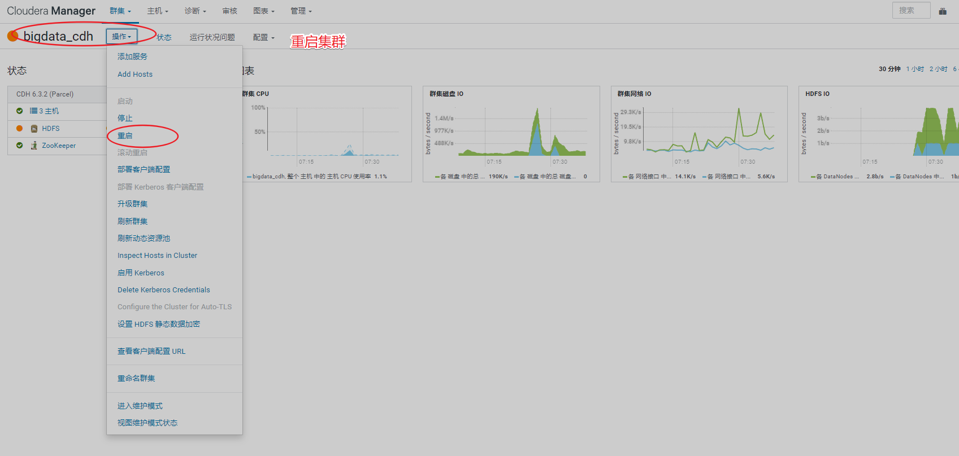Click the search input field
Viewport: 959px width, 456px height.
pos(911,10)
